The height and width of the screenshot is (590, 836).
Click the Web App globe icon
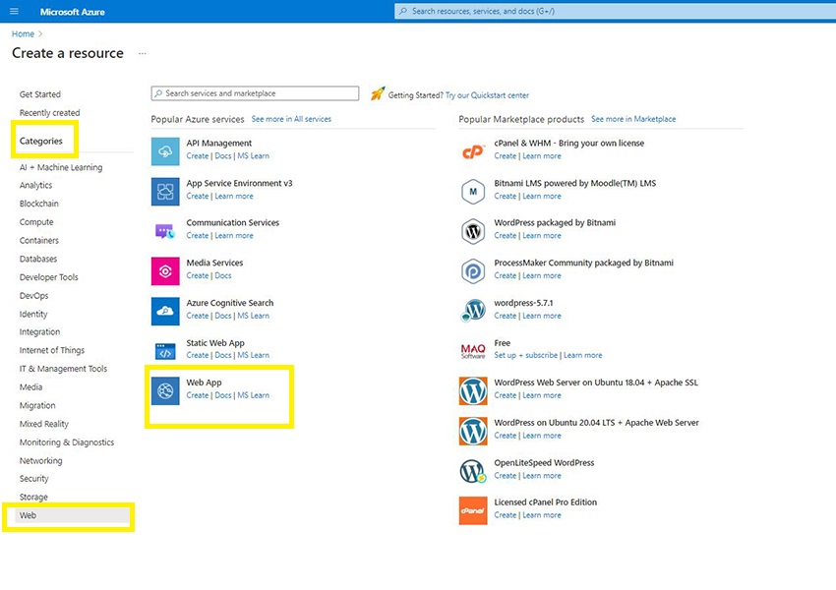pos(165,391)
